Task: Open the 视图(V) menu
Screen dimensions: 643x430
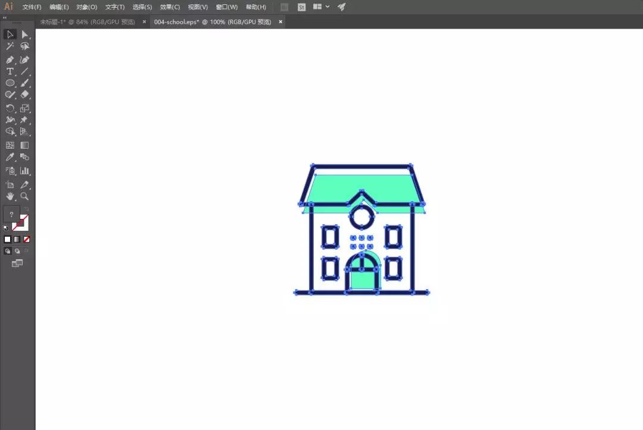Action: pyautogui.click(x=198, y=7)
